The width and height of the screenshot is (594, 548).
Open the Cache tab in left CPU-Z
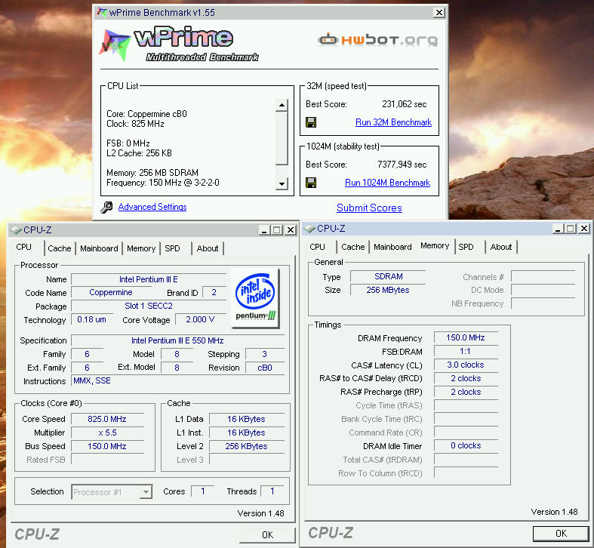coord(60,248)
